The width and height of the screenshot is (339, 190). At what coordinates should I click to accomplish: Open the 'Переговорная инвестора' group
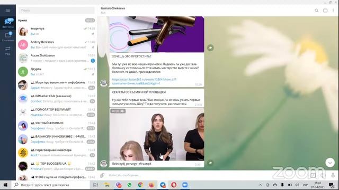pyautogui.click(x=57, y=153)
